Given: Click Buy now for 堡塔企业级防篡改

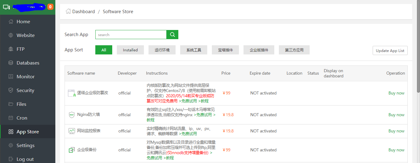Looking at the screenshot, I should click(396, 93).
